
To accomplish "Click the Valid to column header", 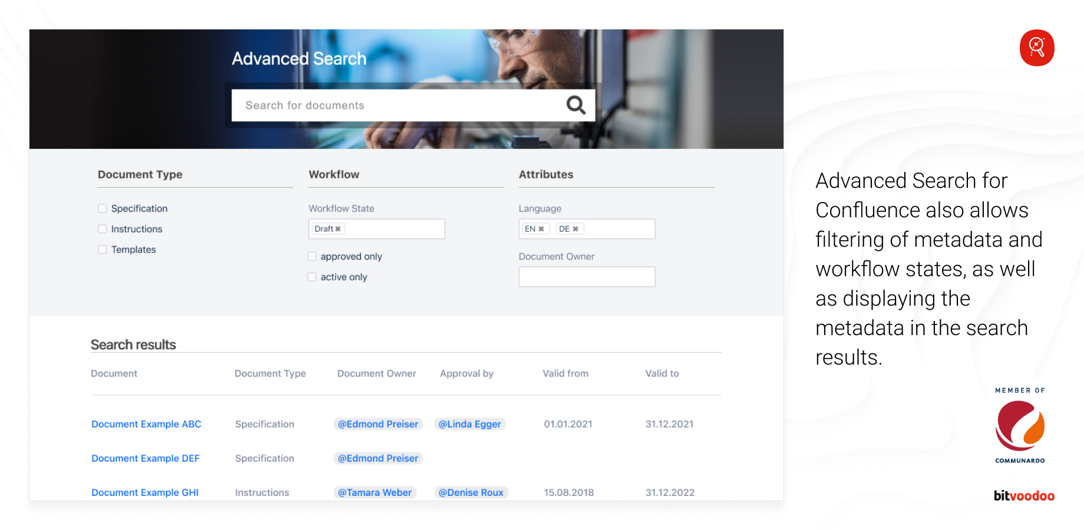I will (x=662, y=373).
